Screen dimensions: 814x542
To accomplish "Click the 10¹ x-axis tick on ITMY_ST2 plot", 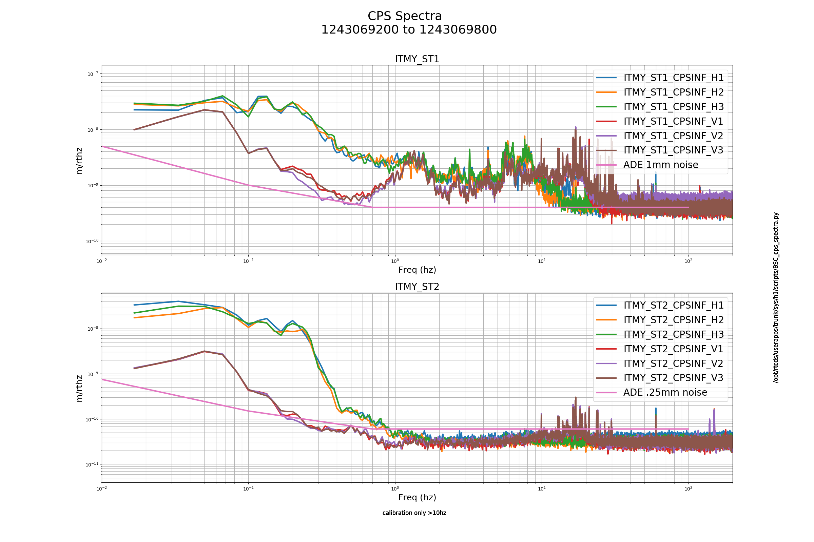I will (542, 489).
